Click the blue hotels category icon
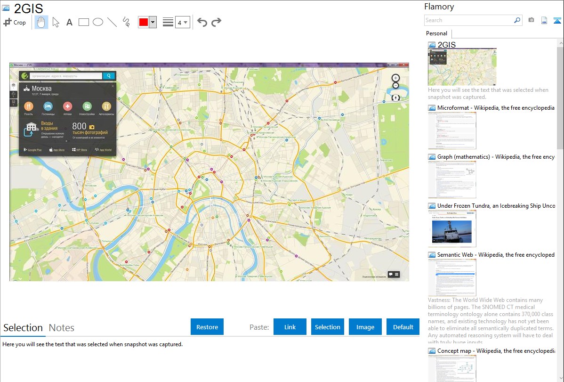The width and height of the screenshot is (564, 382). point(48,106)
